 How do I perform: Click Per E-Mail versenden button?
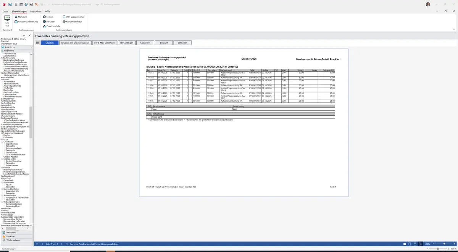point(105,43)
